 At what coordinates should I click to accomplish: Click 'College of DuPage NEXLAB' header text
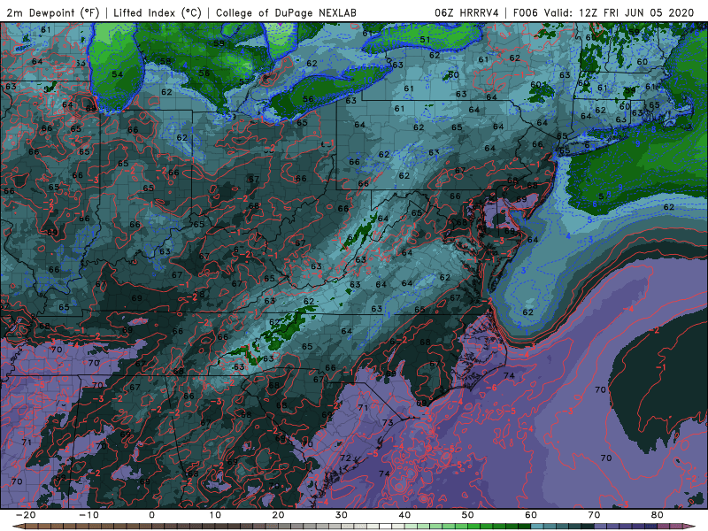coord(286,12)
